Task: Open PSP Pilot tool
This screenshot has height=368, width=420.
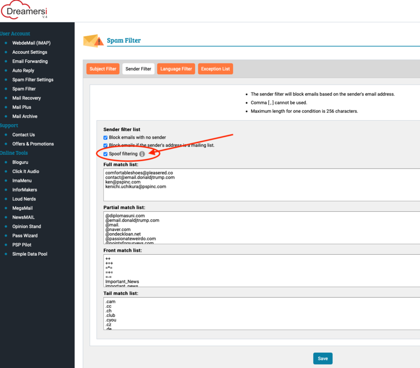Action: tap(22, 245)
